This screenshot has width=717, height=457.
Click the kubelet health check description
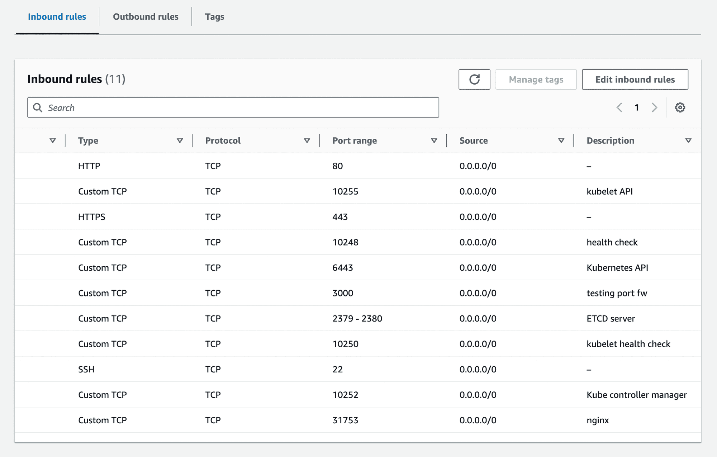tap(628, 344)
